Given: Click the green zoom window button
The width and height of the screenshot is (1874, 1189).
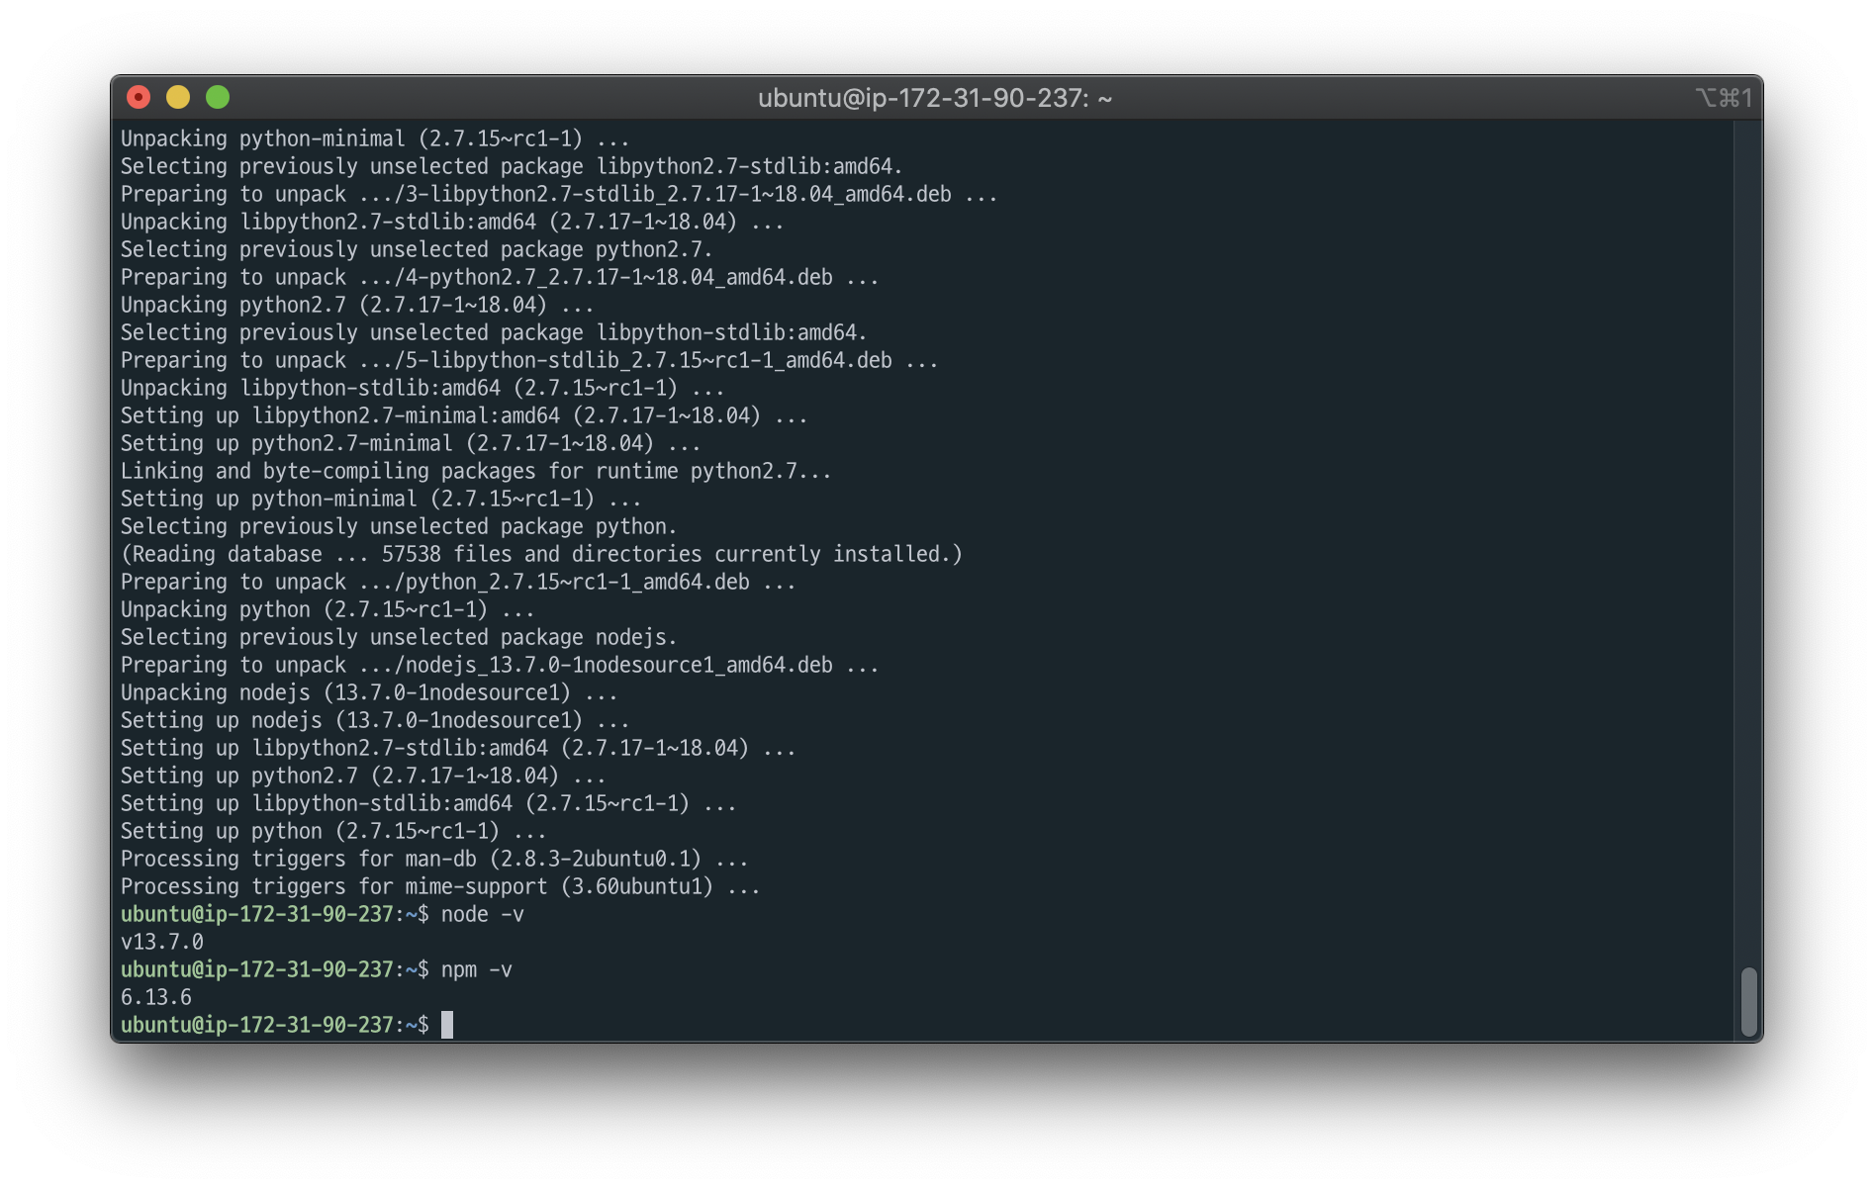Looking at the screenshot, I should point(216,97).
